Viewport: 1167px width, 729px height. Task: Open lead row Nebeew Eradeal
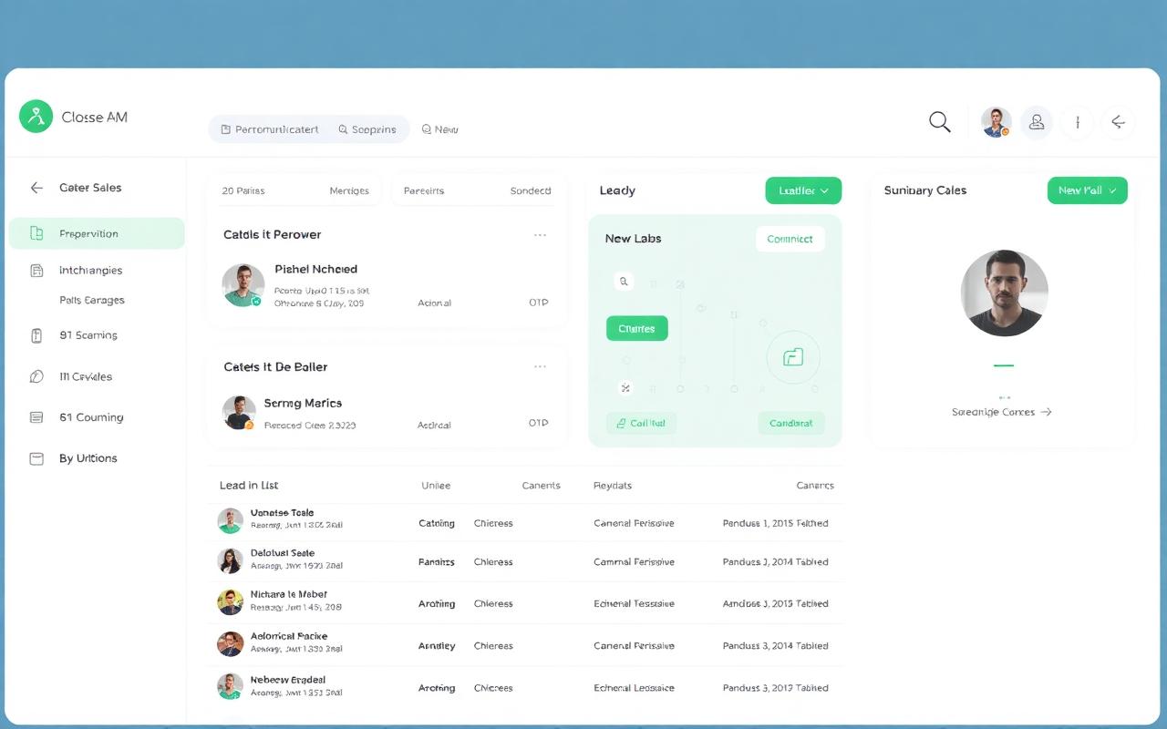(526, 686)
